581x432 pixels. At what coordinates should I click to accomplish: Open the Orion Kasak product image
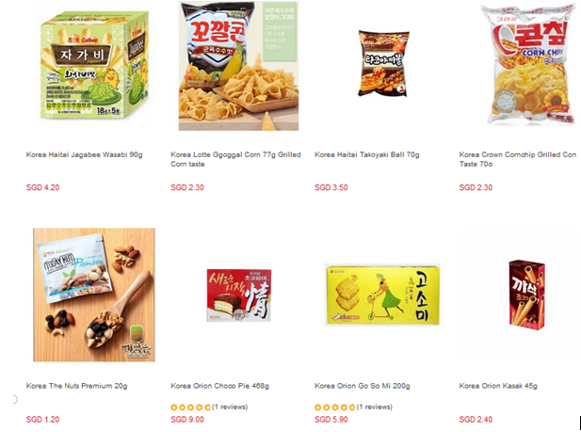point(527,295)
